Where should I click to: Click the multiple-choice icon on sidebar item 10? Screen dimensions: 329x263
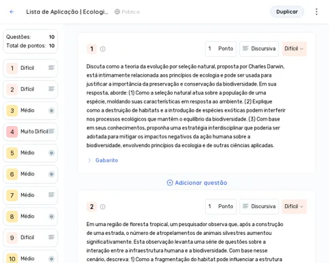point(51,259)
